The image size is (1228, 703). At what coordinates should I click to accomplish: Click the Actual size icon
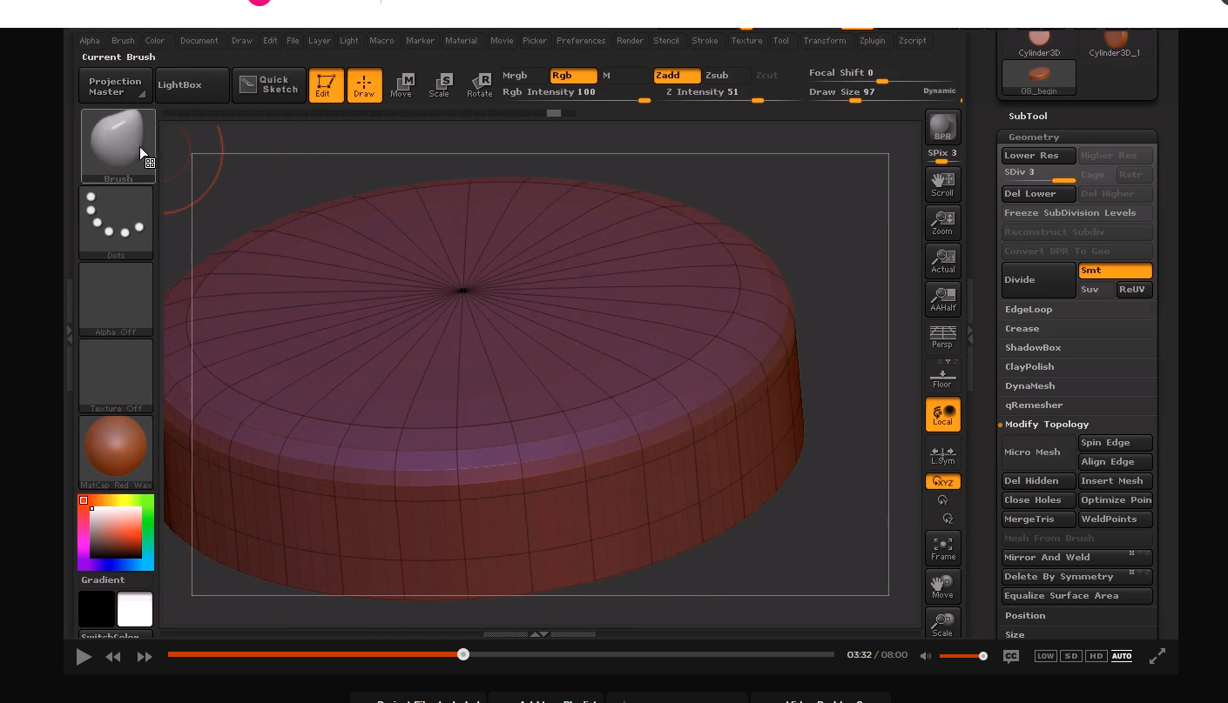tap(942, 260)
